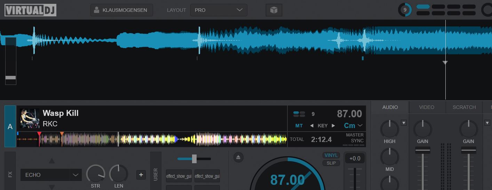Viewport: 492px width, 190px height.
Task: Switch to the VIDEO mixer tab
Action: click(427, 107)
